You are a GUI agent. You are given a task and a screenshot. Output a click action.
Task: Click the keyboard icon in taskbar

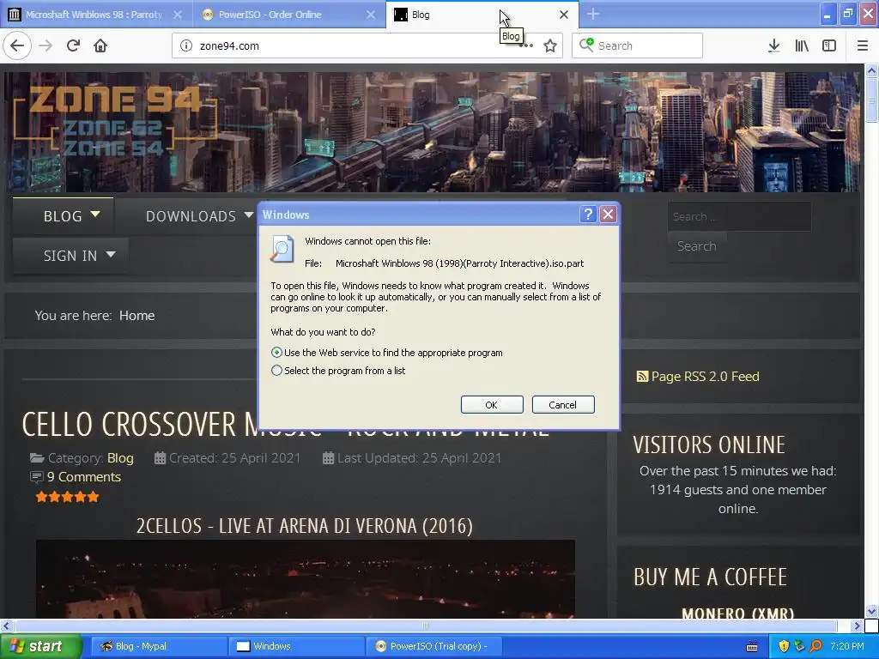tap(752, 647)
